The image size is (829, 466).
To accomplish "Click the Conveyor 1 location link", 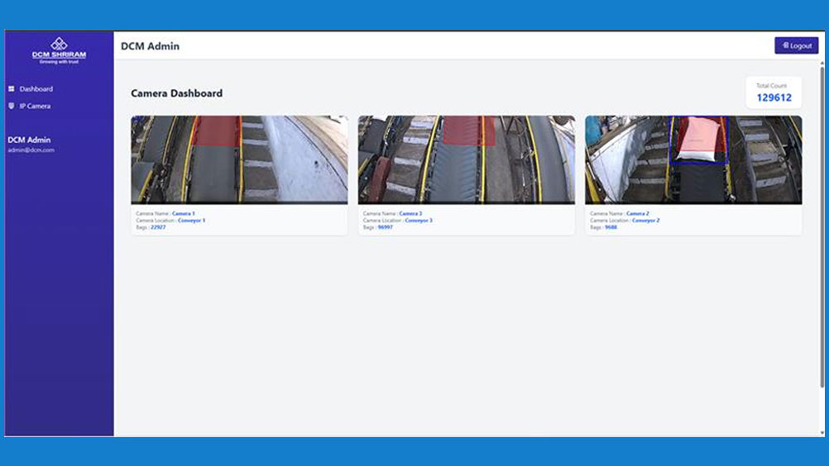I will (x=191, y=221).
